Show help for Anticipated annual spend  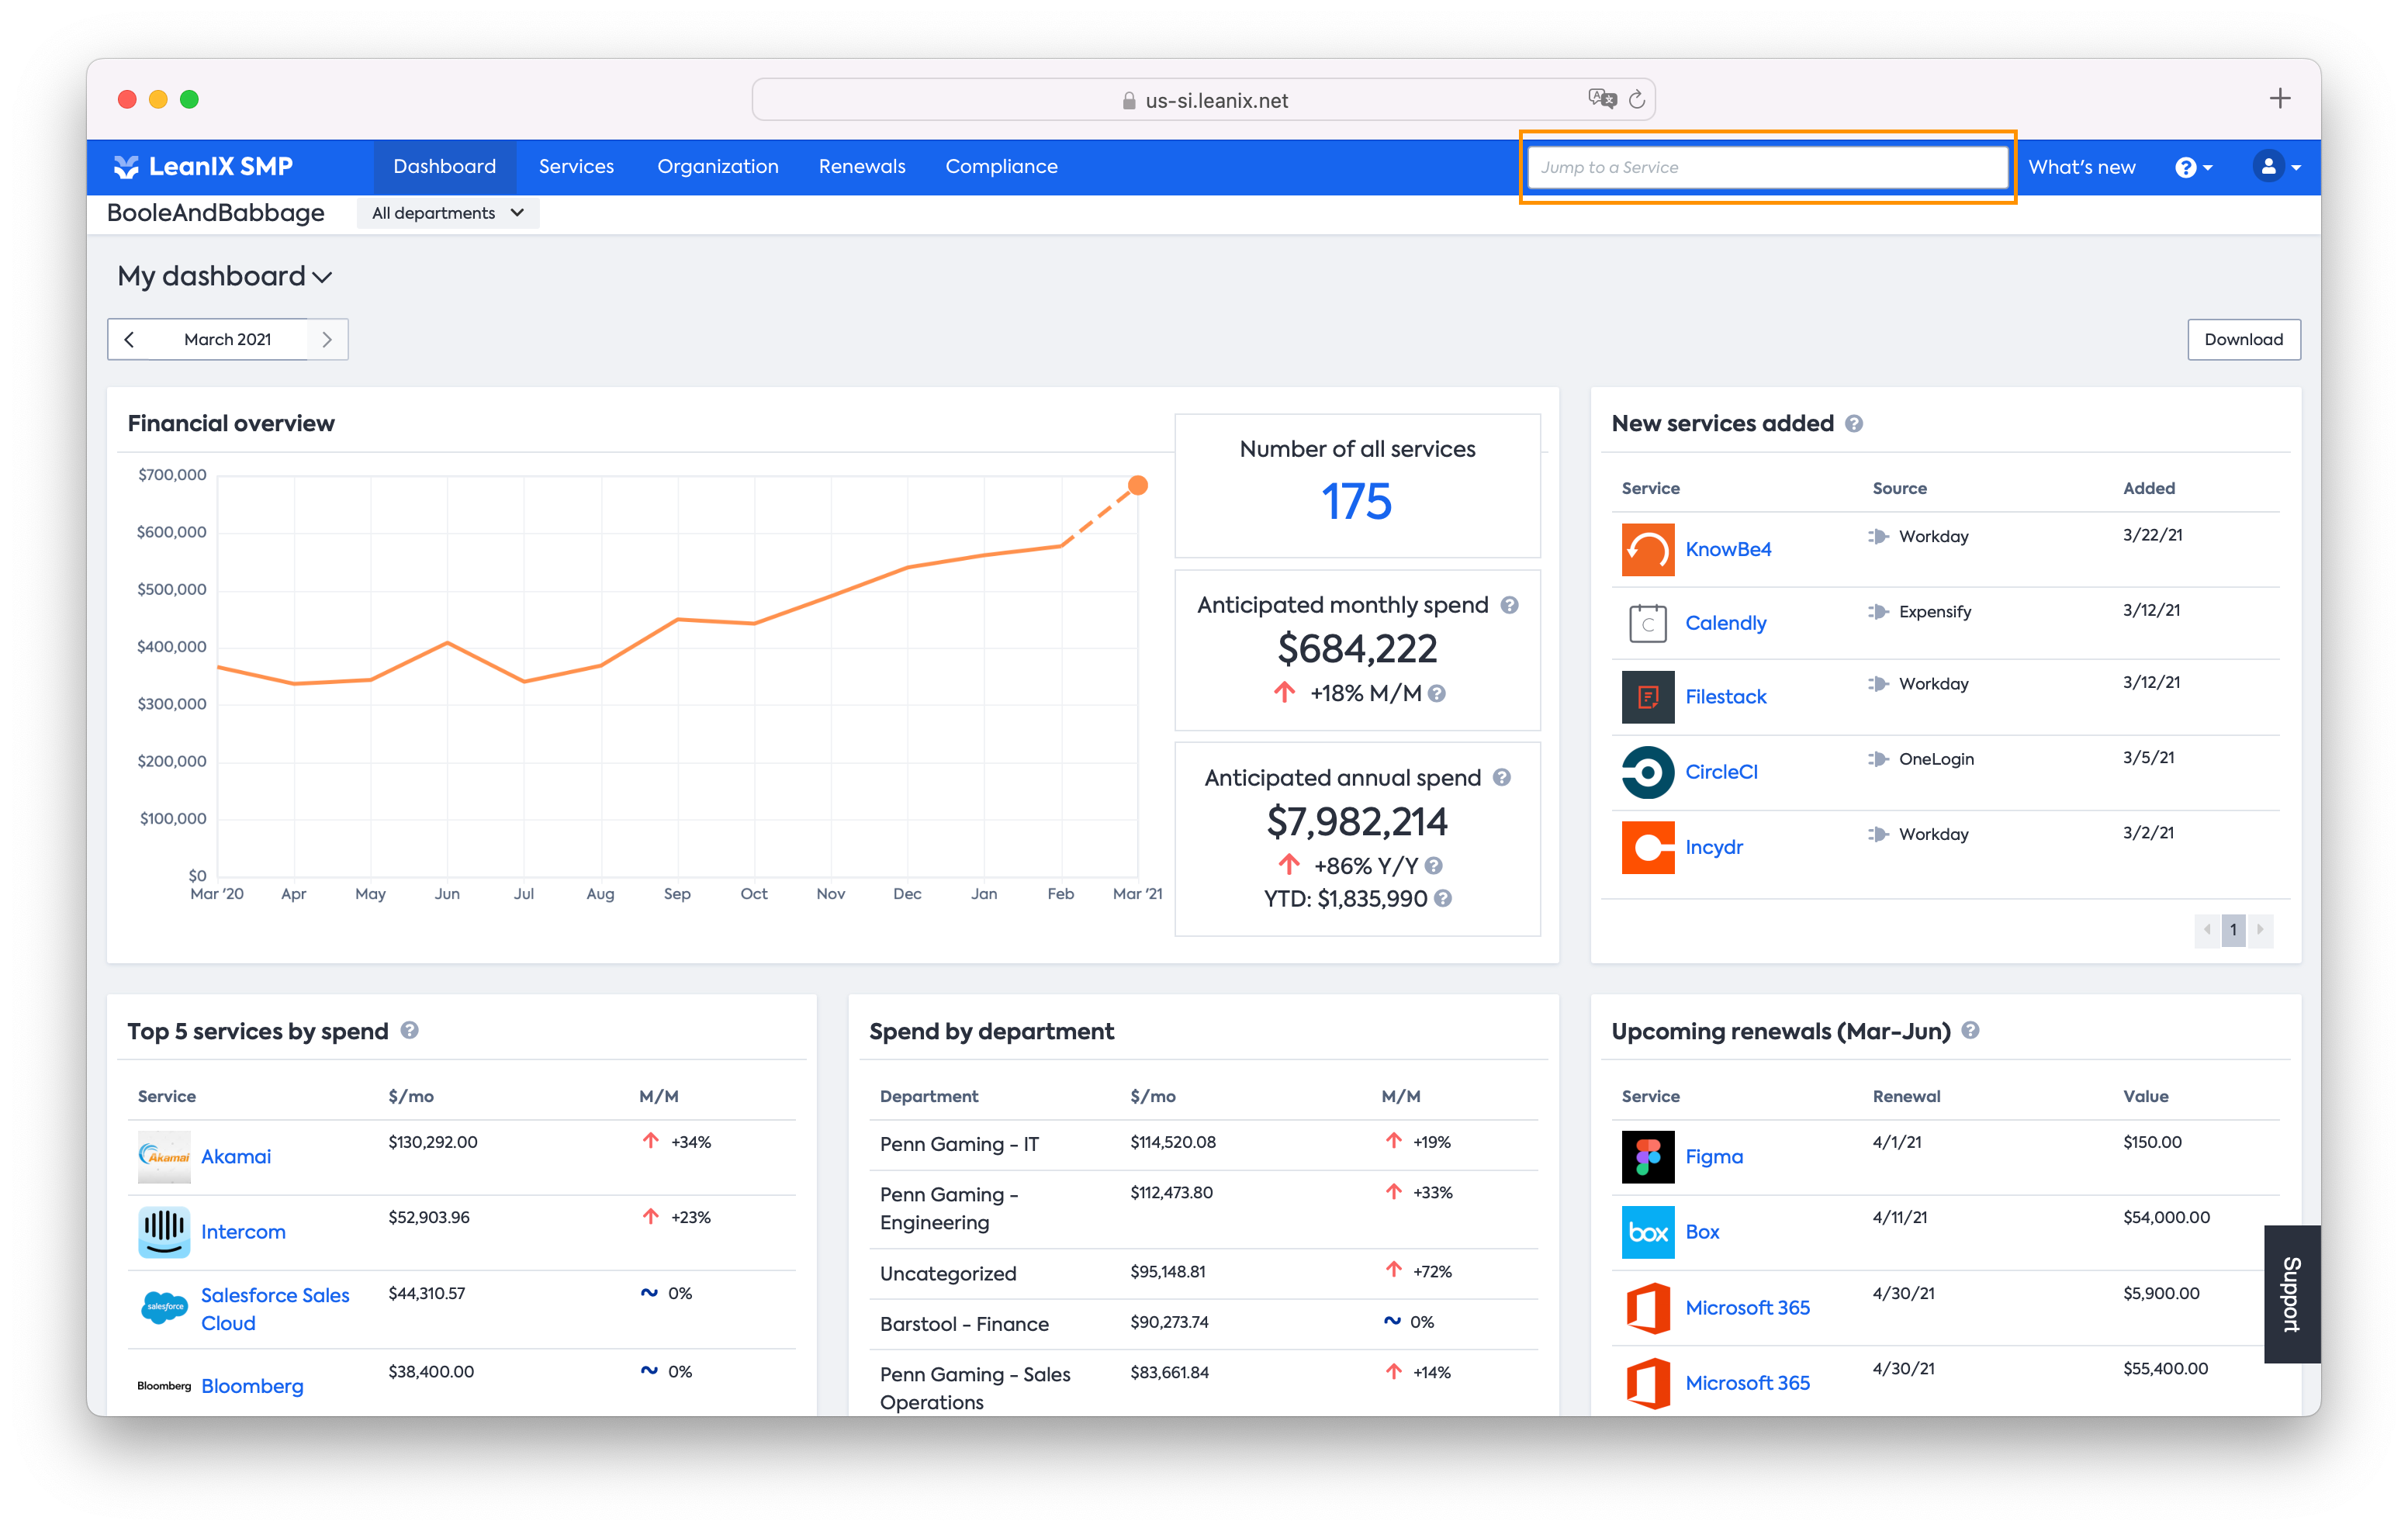tap(1501, 778)
